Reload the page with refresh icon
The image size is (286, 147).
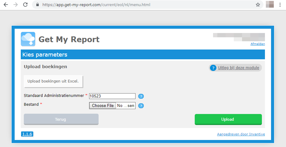click(x=25, y=5)
